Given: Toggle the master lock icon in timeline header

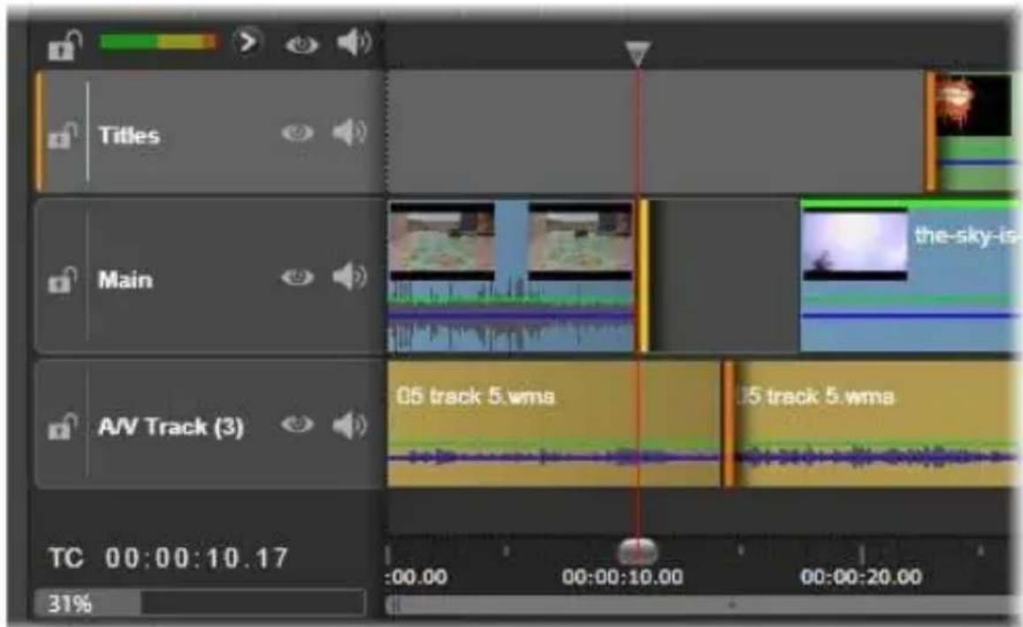Looking at the screenshot, I should pyautogui.click(x=64, y=46).
